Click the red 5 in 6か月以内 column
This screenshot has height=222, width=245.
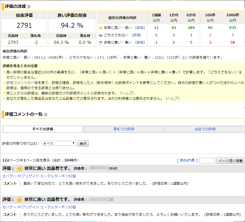click(x=191, y=42)
